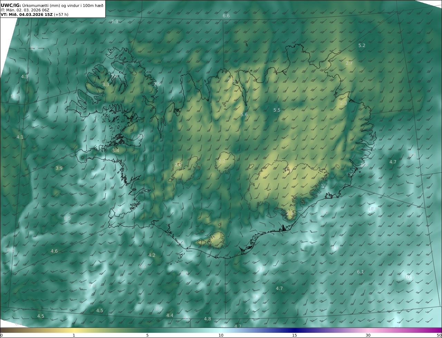This screenshot has width=442, height=338.
Task: Click the 3.4 value label
Action: 116,150
